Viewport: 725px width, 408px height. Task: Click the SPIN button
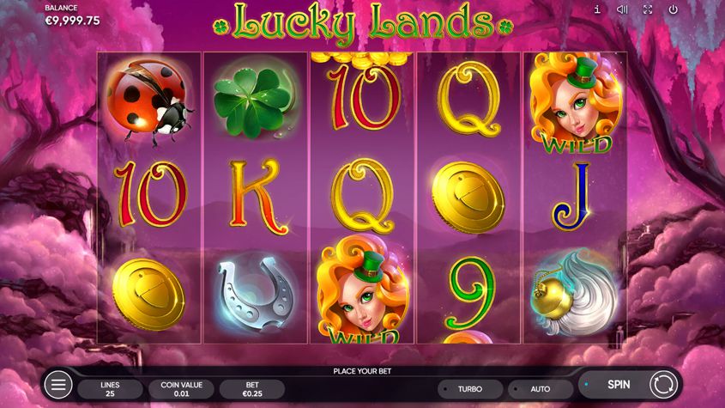[619, 385]
